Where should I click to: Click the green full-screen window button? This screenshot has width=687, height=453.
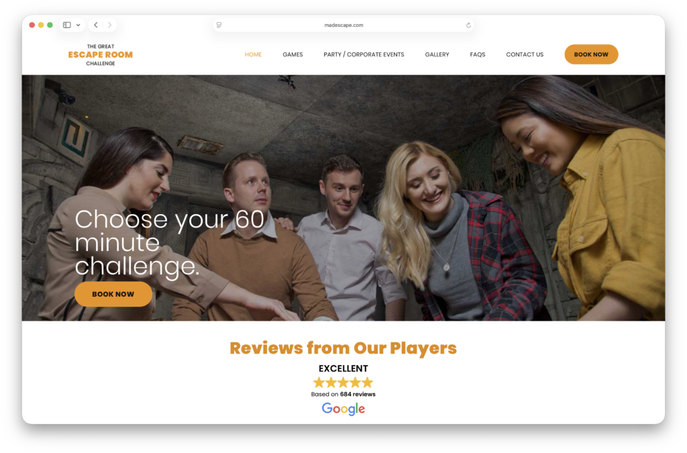(x=50, y=25)
